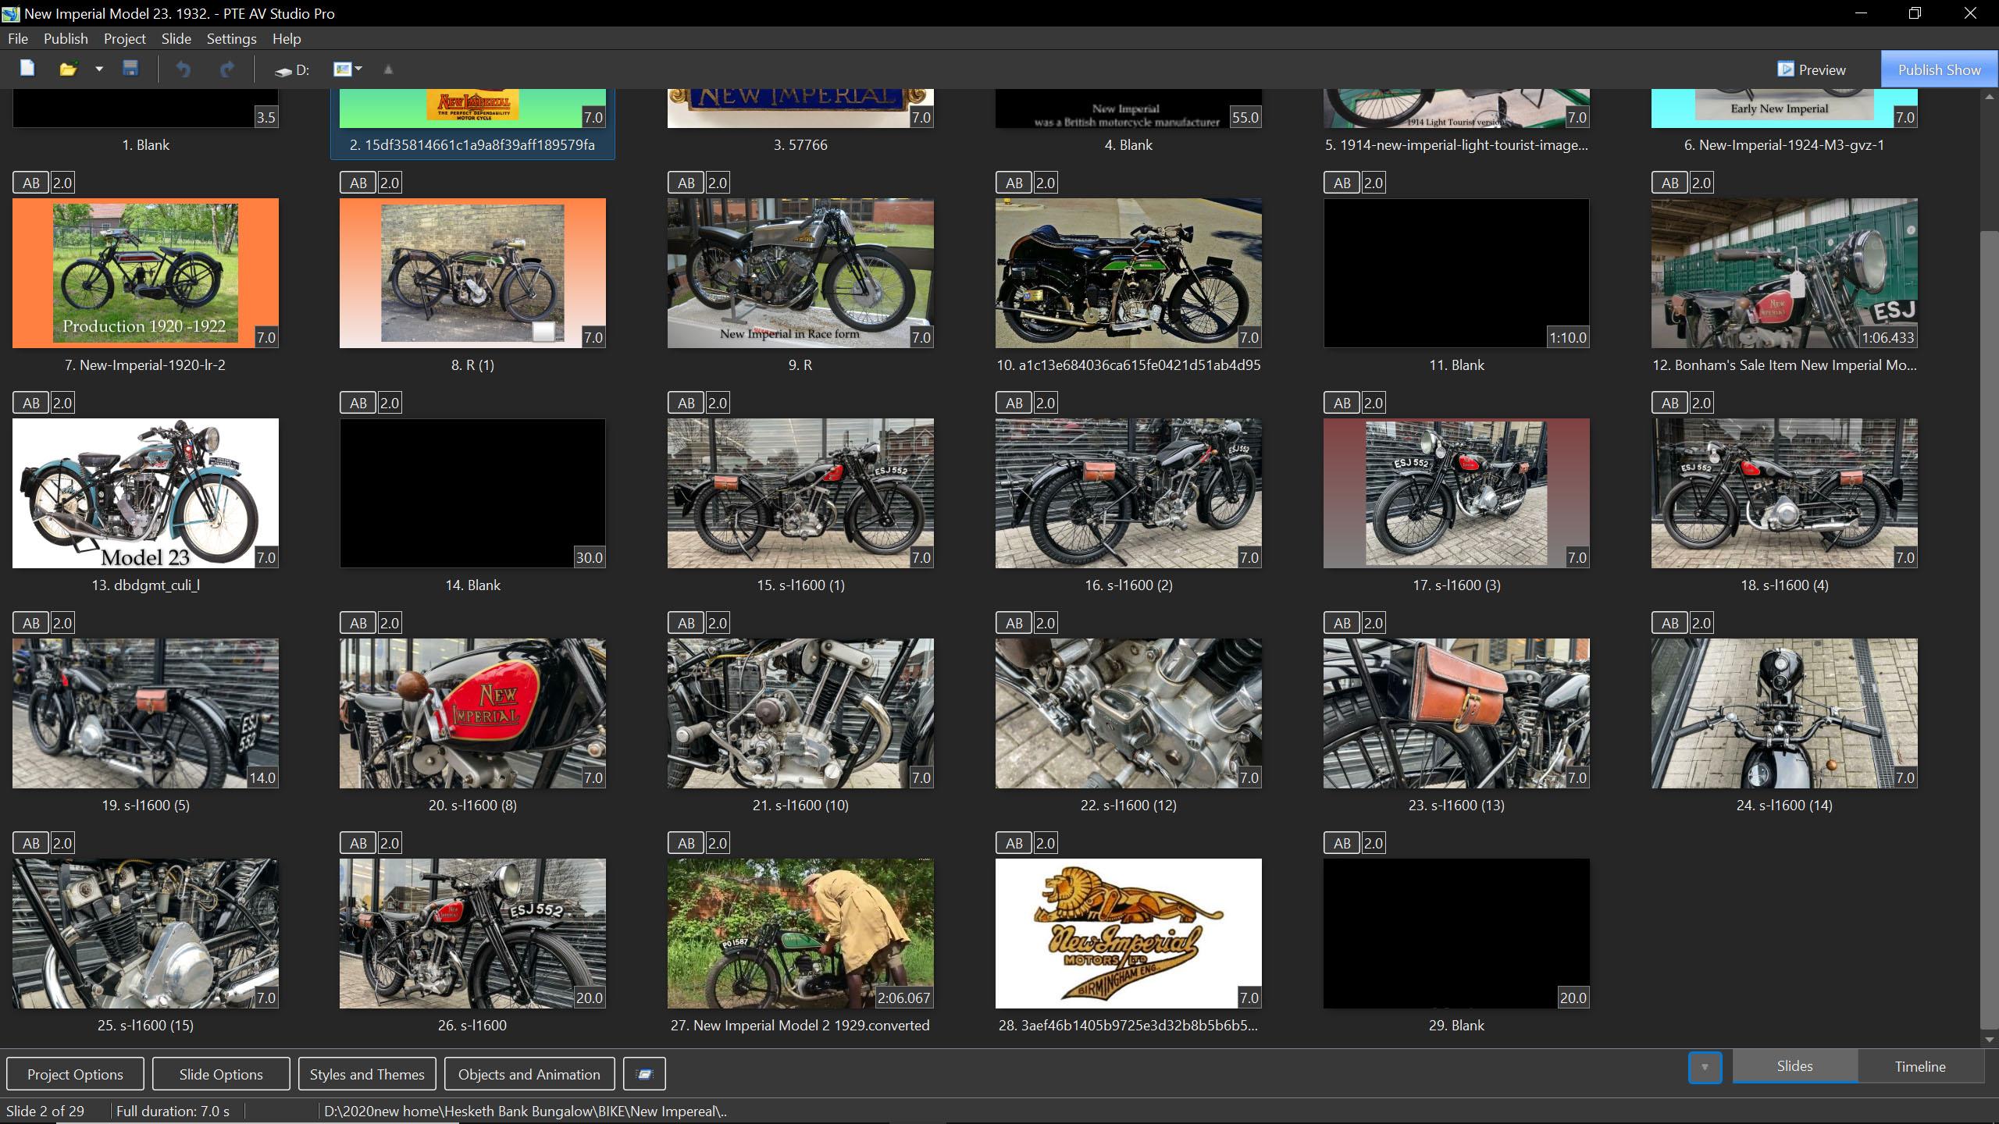This screenshot has width=1999, height=1124.
Task: Open a project with the folder icon
Action: point(68,69)
